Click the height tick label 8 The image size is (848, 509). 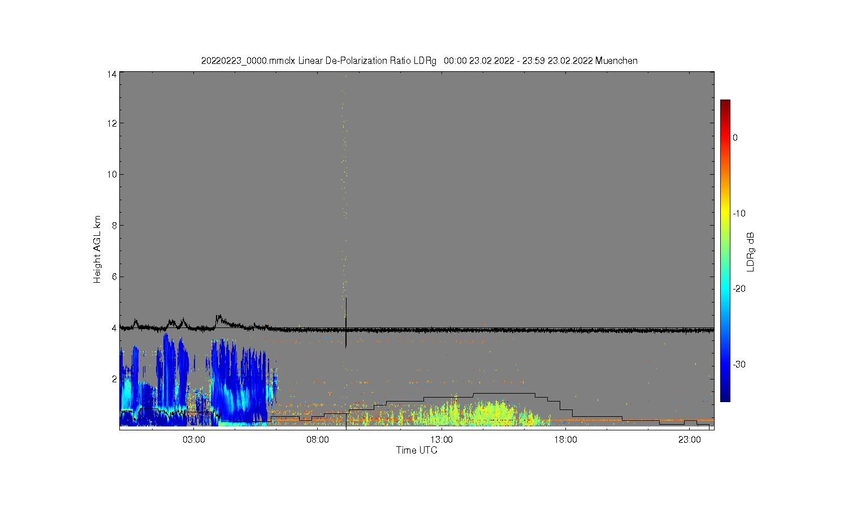[x=114, y=225]
